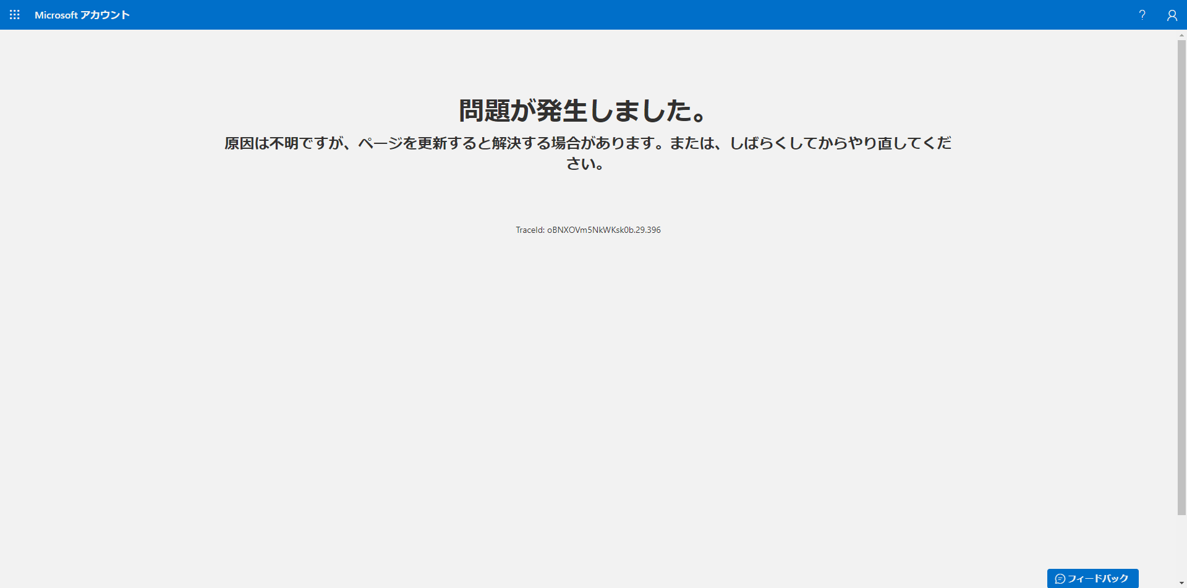Click the question mark next to the account icon

click(1142, 15)
